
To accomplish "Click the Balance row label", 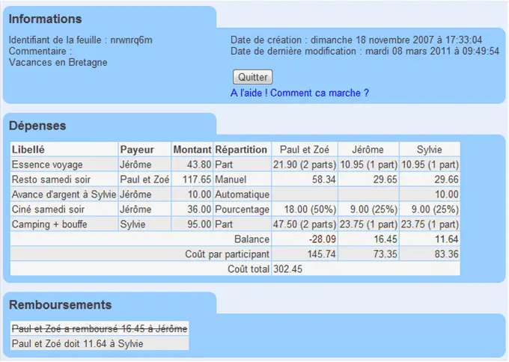I will click(x=252, y=239).
